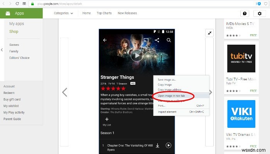Open the Viki Rakuten app thumbnail
Screen dimensions: 270x154
tap(241, 114)
